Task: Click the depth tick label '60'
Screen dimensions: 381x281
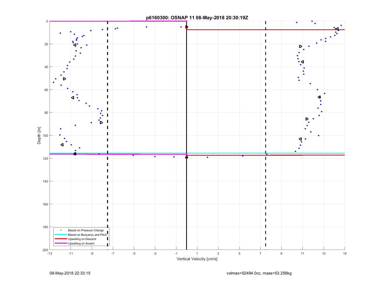Action: coord(46,90)
